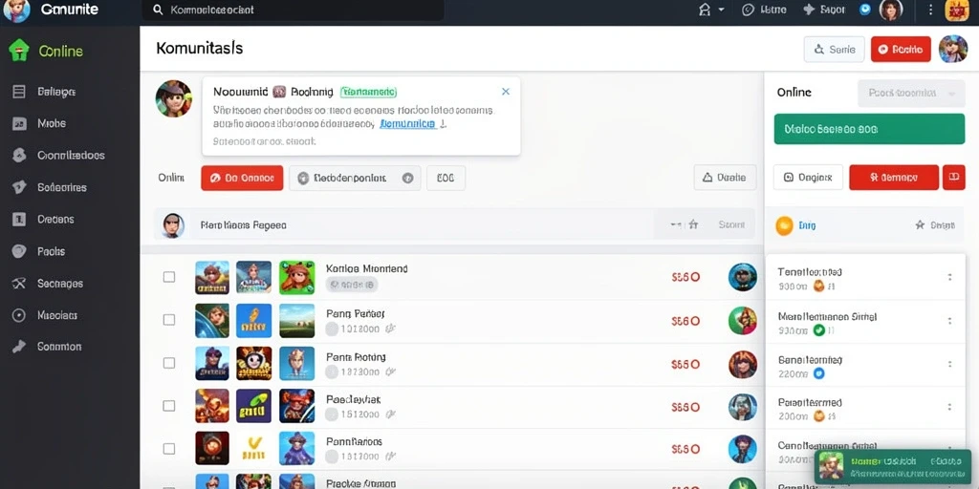
Task: Click the red game icon at top-right
Action: pos(956,11)
